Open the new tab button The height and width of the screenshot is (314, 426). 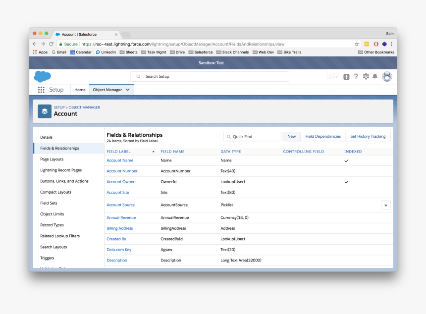click(x=126, y=35)
